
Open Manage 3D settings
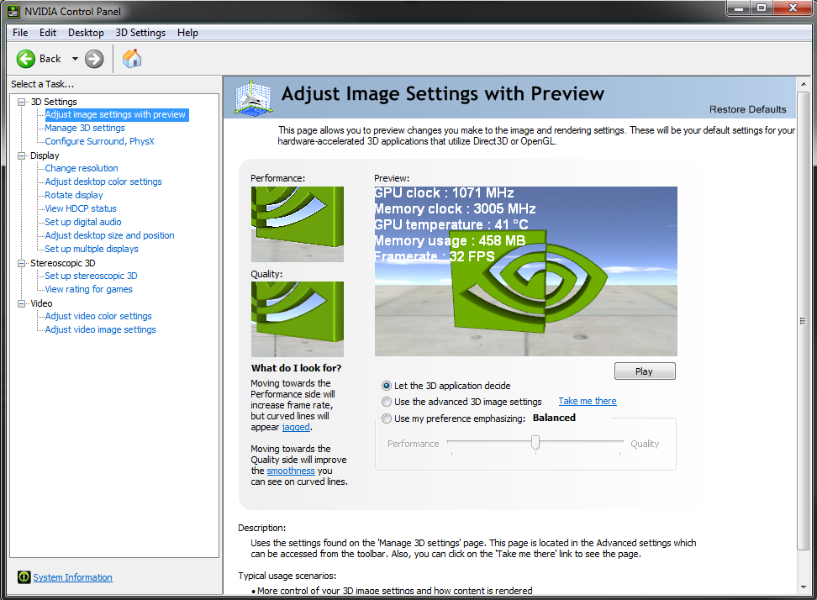pos(85,128)
